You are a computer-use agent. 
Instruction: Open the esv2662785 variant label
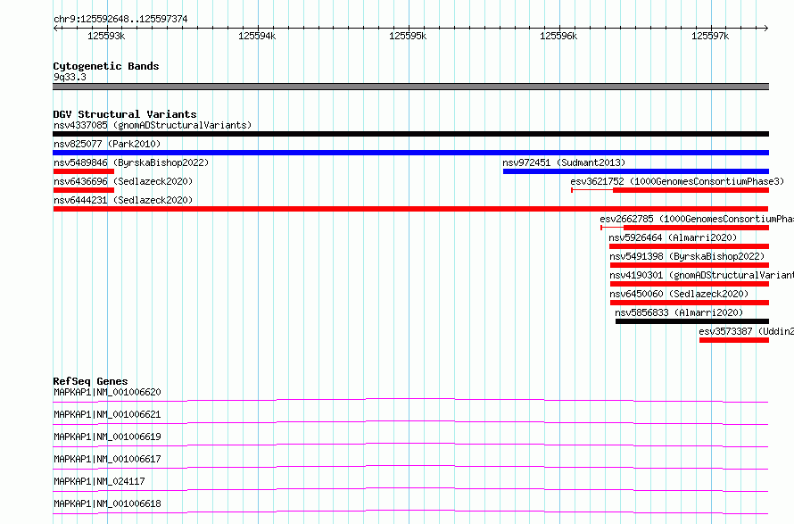[x=697, y=219]
